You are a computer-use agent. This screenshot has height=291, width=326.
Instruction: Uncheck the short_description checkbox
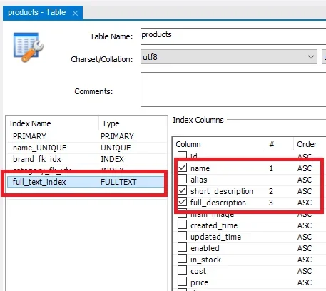coord(183,190)
